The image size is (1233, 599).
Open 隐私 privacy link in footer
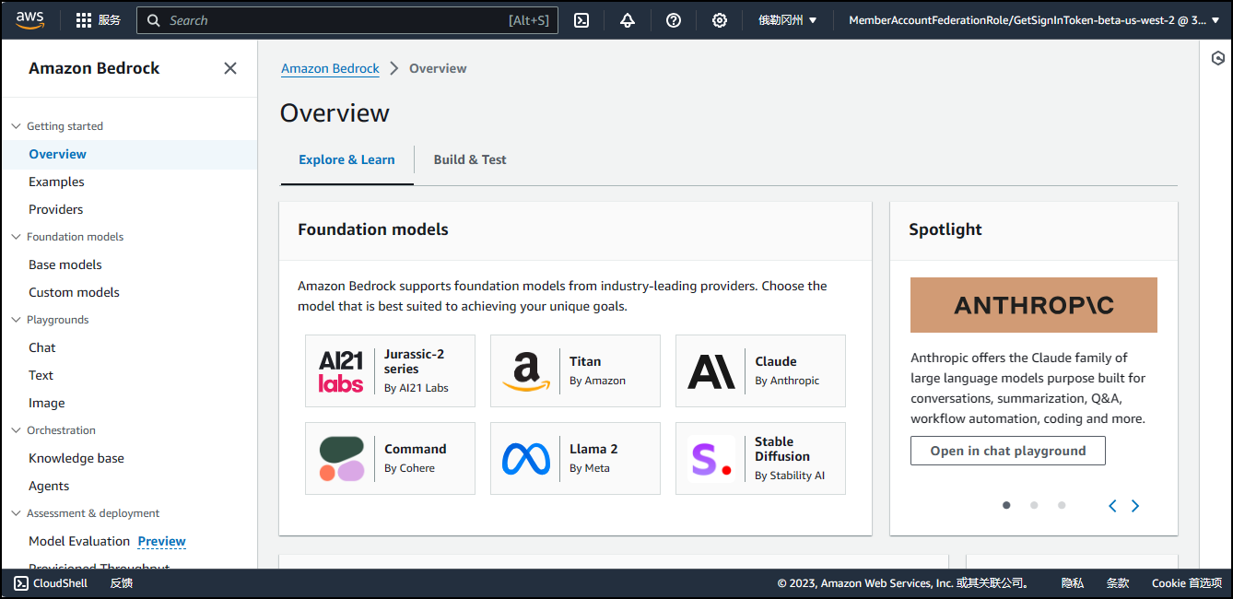1073,583
